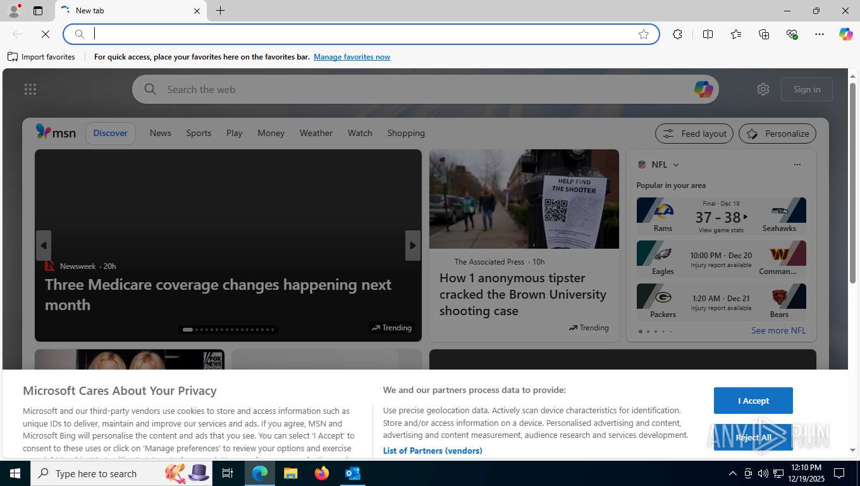Open Help Find the Shooter photo
The width and height of the screenshot is (860, 486).
pyautogui.click(x=524, y=199)
